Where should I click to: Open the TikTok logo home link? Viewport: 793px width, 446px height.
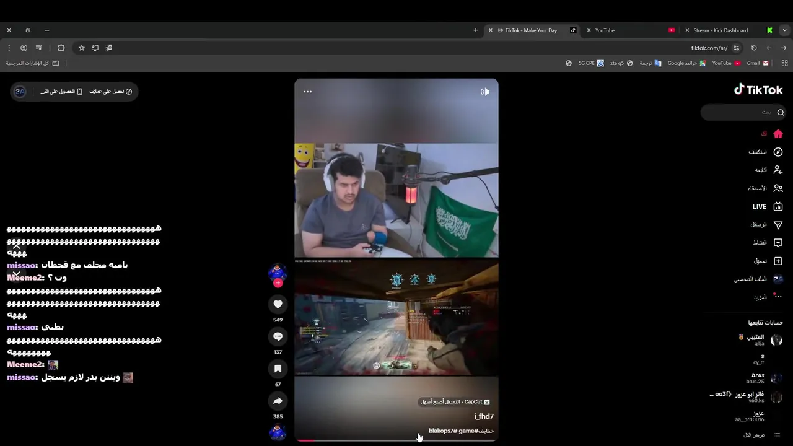point(758,90)
